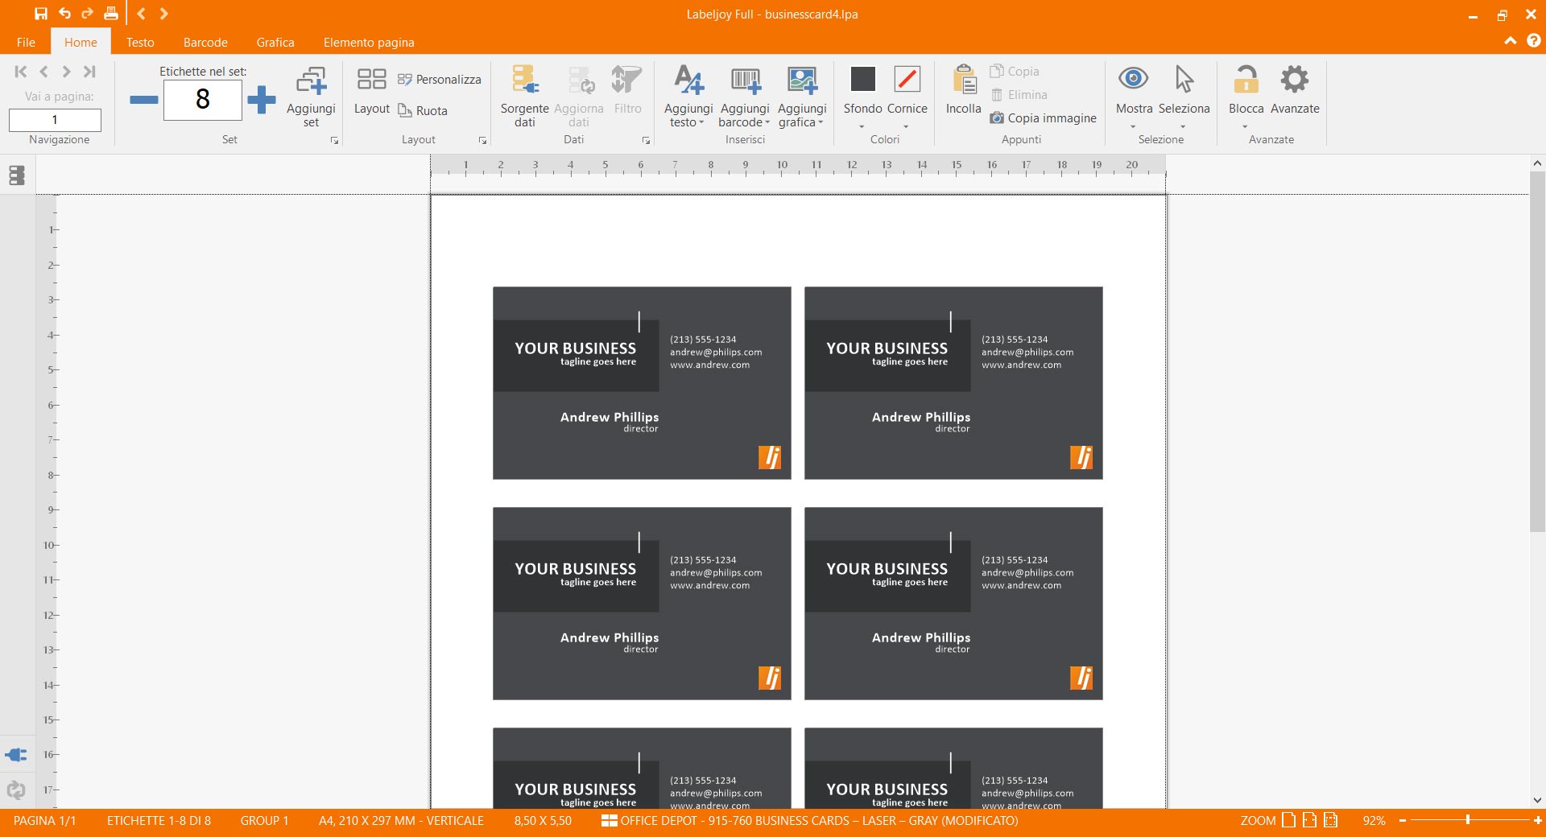Click the Save icon in title bar
Screen dimensions: 1546x837
41,14
